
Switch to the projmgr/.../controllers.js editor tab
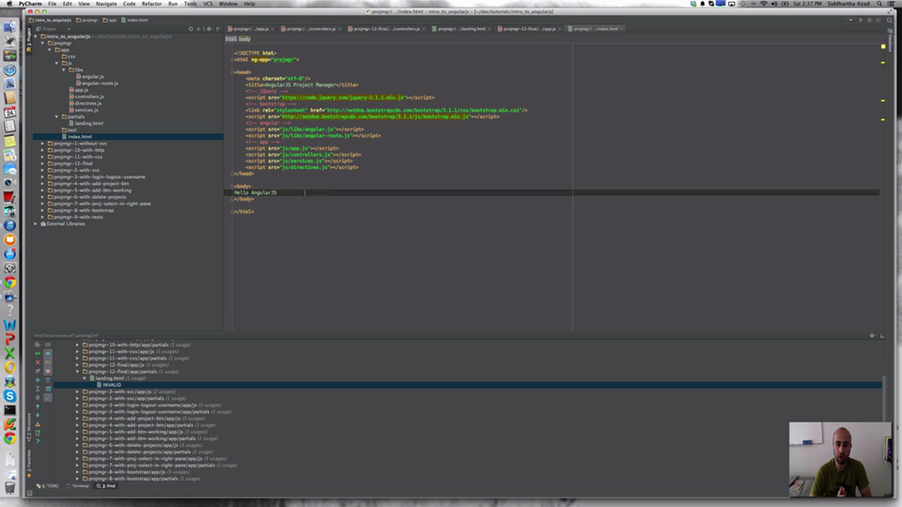click(x=311, y=29)
